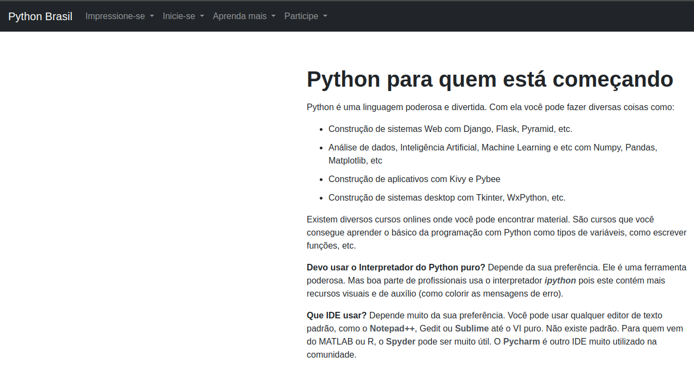This screenshot has height=368, width=694.
Task: Click the Inicie-se caret arrow icon
Action: pyautogui.click(x=202, y=16)
